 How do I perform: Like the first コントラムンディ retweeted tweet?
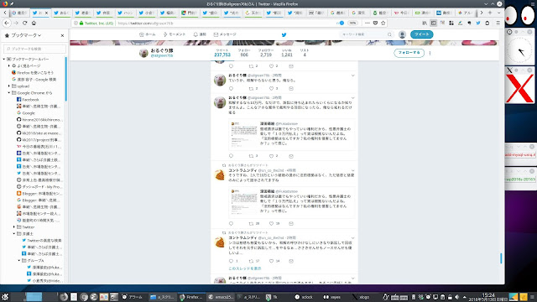pyautogui.click(x=271, y=223)
